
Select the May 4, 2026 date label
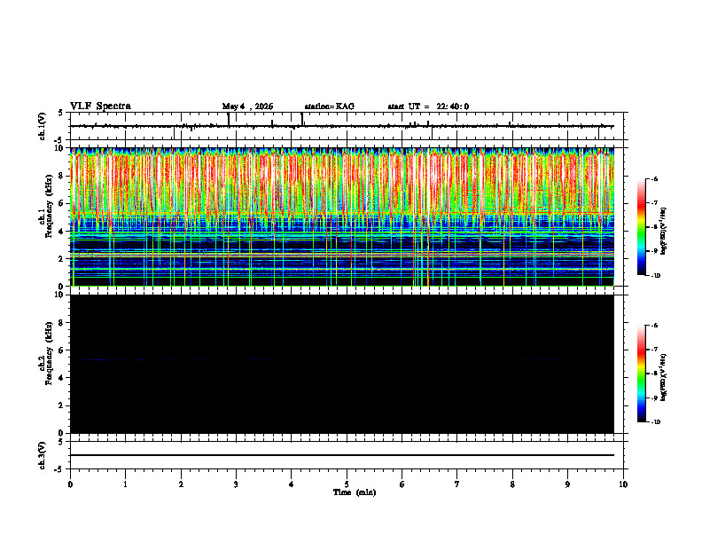click(x=247, y=106)
